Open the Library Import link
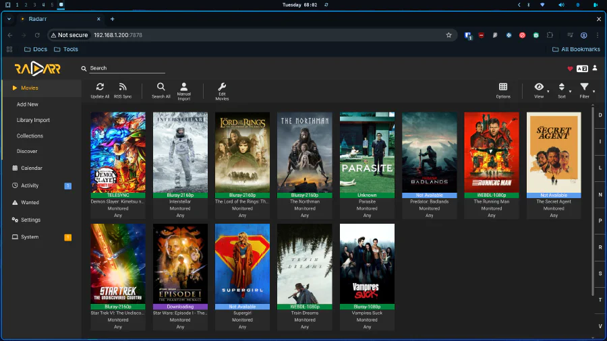The height and width of the screenshot is (341, 607). (x=34, y=120)
